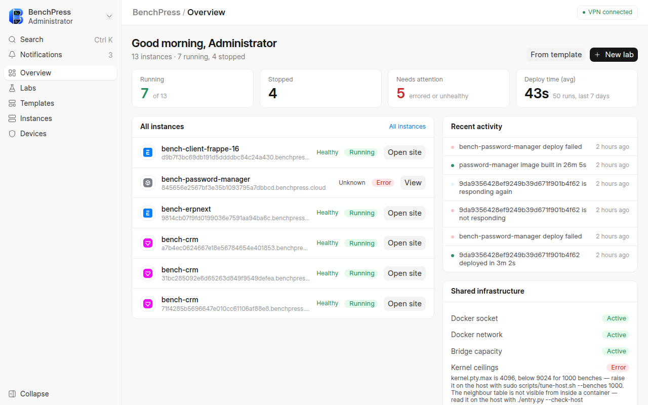This screenshot has width=648, height=405.
Task: Click the VPN connected status badge
Action: [x=607, y=12]
